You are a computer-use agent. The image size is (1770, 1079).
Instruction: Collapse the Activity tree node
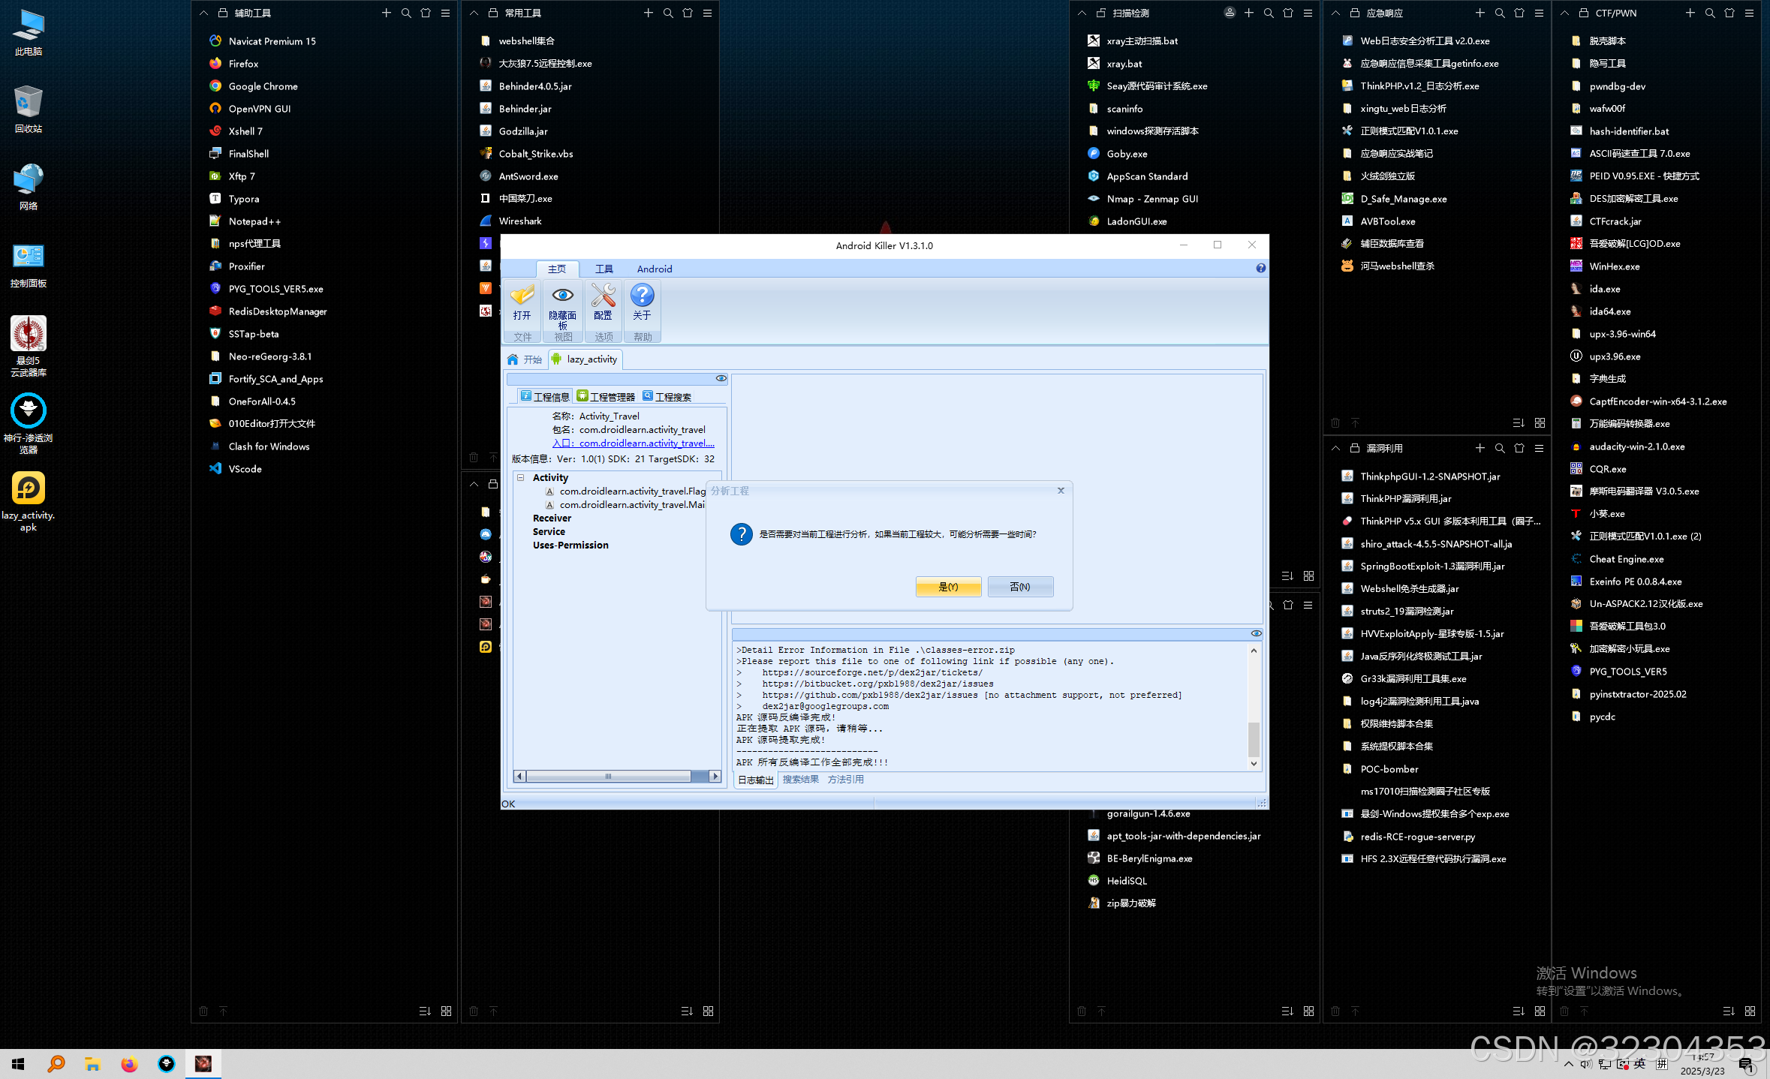pyautogui.click(x=521, y=477)
